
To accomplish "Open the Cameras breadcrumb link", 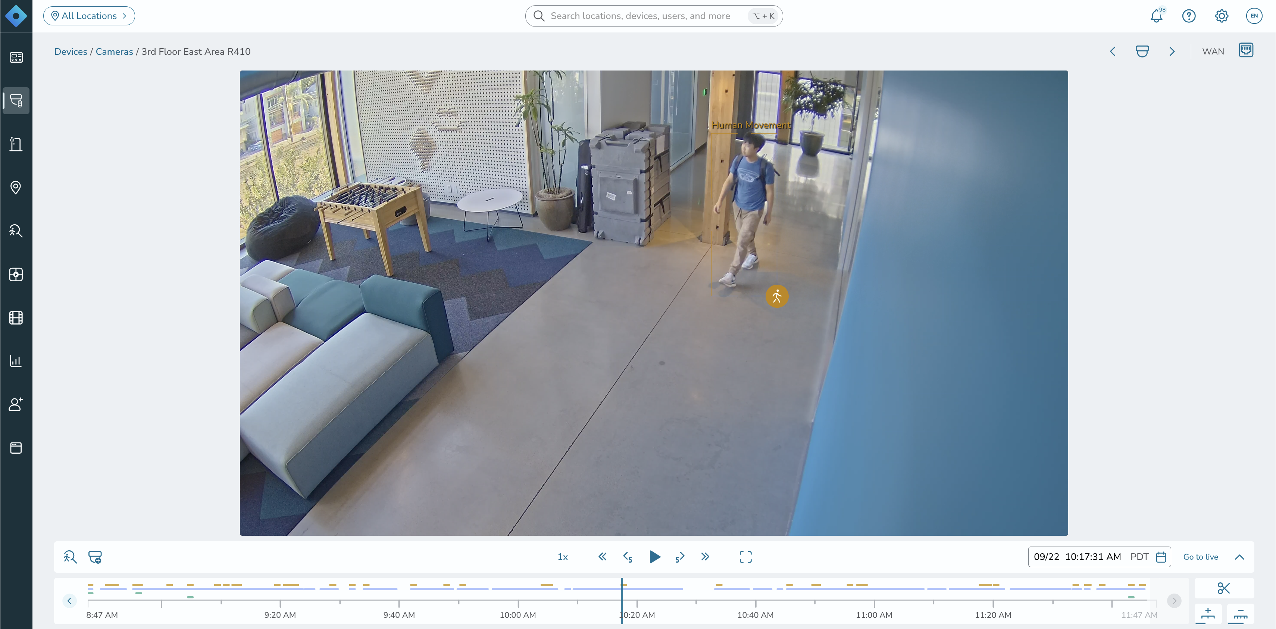I will click(115, 51).
